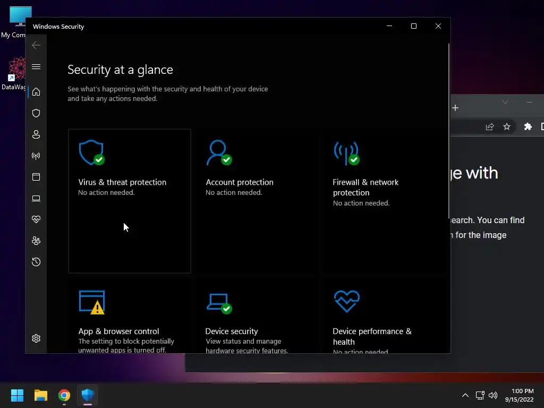Open File Explorer from taskbar
This screenshot has height=408, width=544.
(40, 395)
